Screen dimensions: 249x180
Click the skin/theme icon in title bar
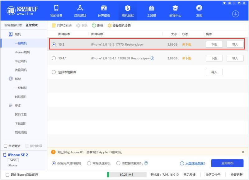coord(224,3)
